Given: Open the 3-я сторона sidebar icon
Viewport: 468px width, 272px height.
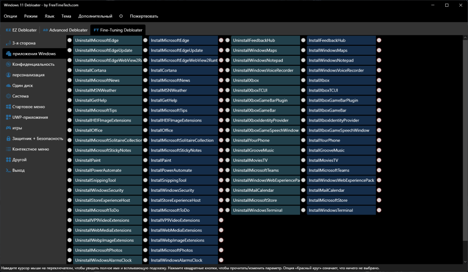Looking at the screenshot, I should coord(8,43).
